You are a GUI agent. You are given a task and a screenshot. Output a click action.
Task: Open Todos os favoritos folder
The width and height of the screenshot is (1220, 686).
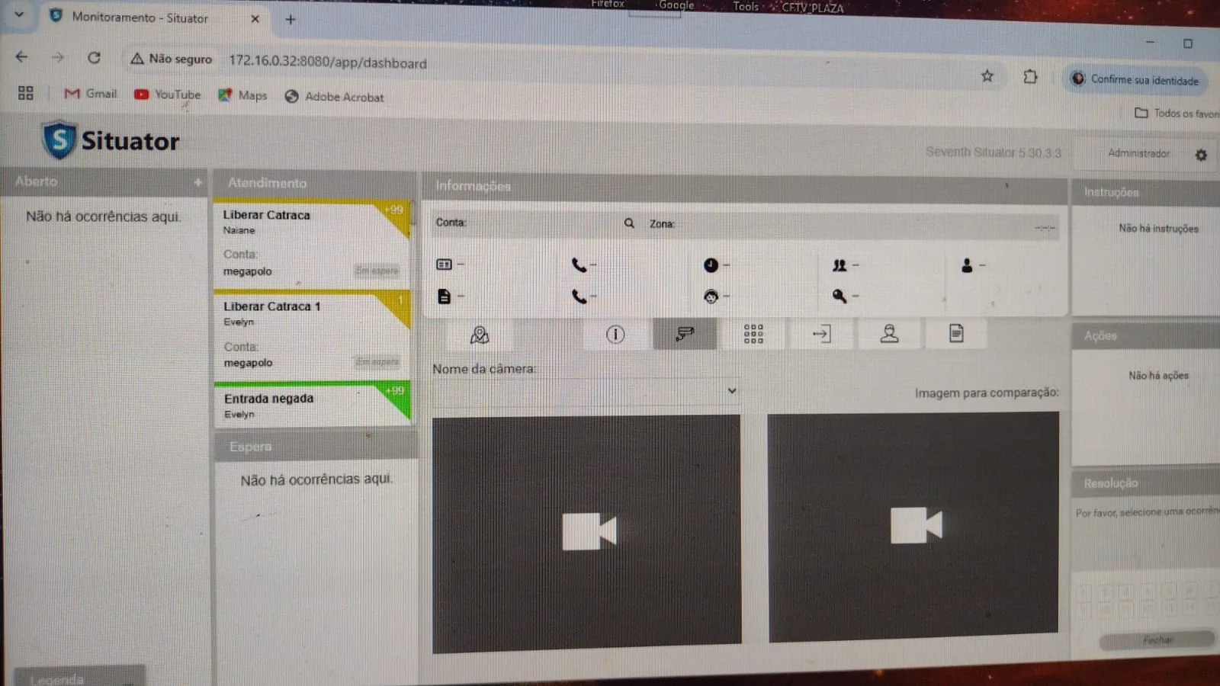[1177, 113]
